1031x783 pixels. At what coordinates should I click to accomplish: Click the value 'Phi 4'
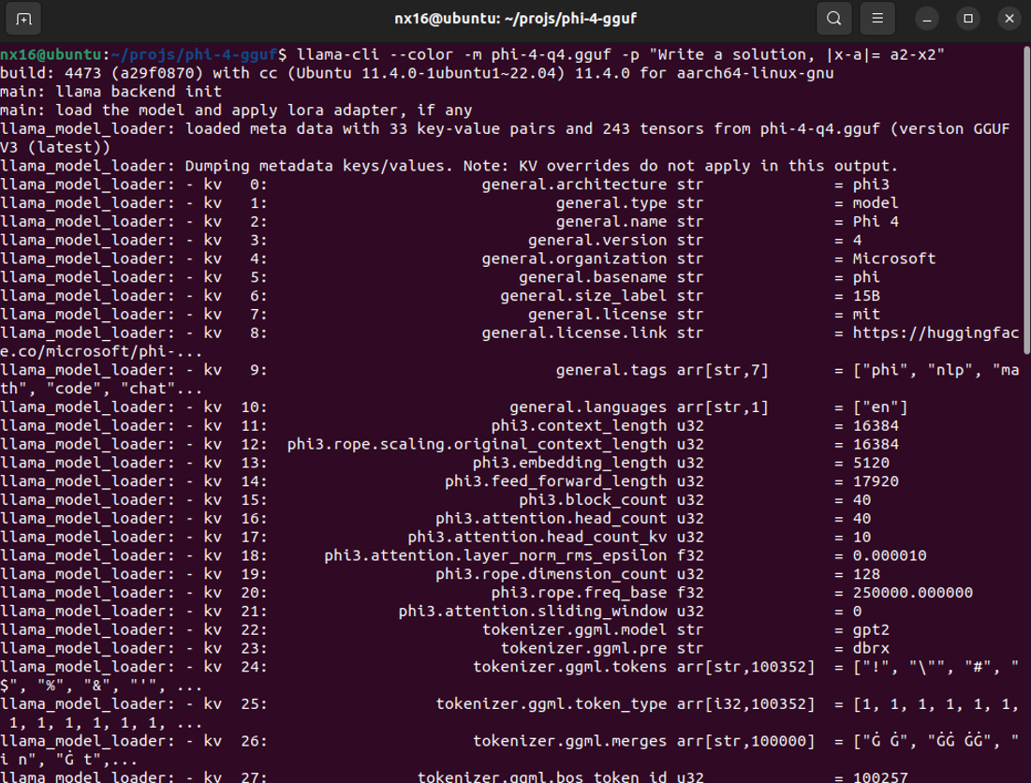[x=876, y=222]
